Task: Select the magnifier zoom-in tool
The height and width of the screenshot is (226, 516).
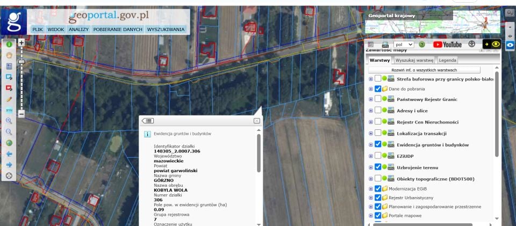Action: pos(9,121)
